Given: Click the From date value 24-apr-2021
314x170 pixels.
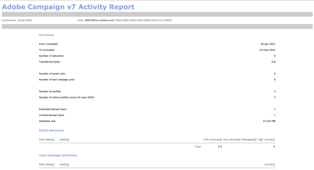Looking at the screenshot, I should pos(268,44).
